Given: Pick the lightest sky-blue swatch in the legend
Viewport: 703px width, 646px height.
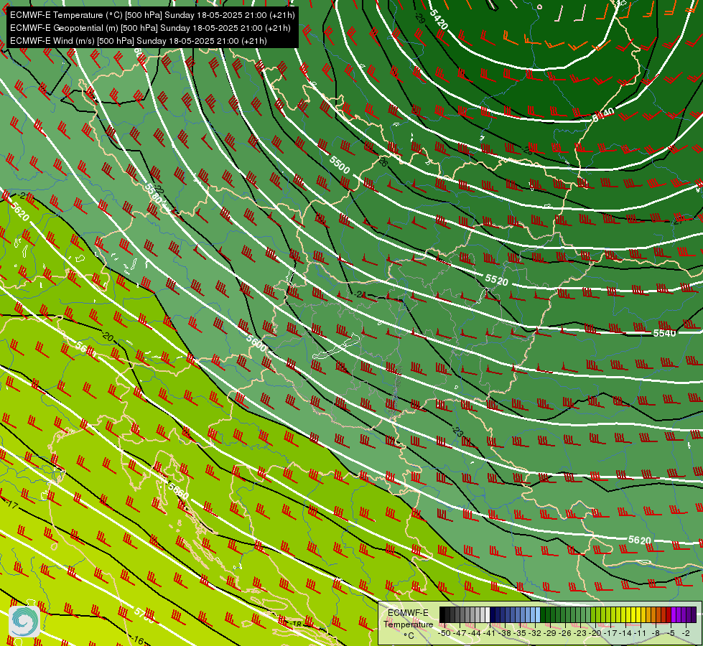Looking at the screenshot, I should click(x=538, y=614).
